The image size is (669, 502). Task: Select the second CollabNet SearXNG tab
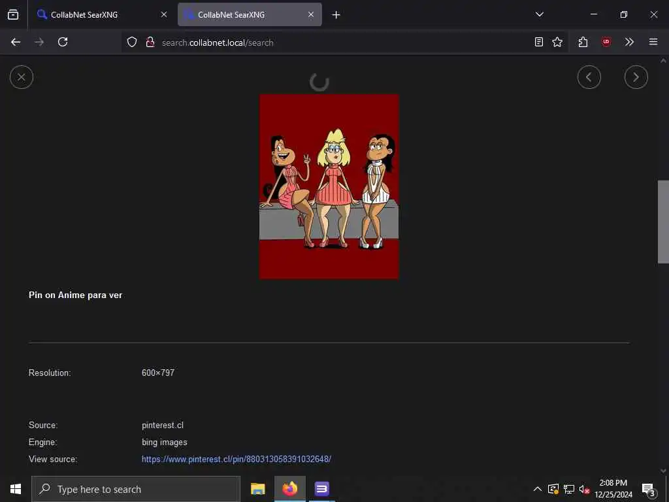click(250, 14)
